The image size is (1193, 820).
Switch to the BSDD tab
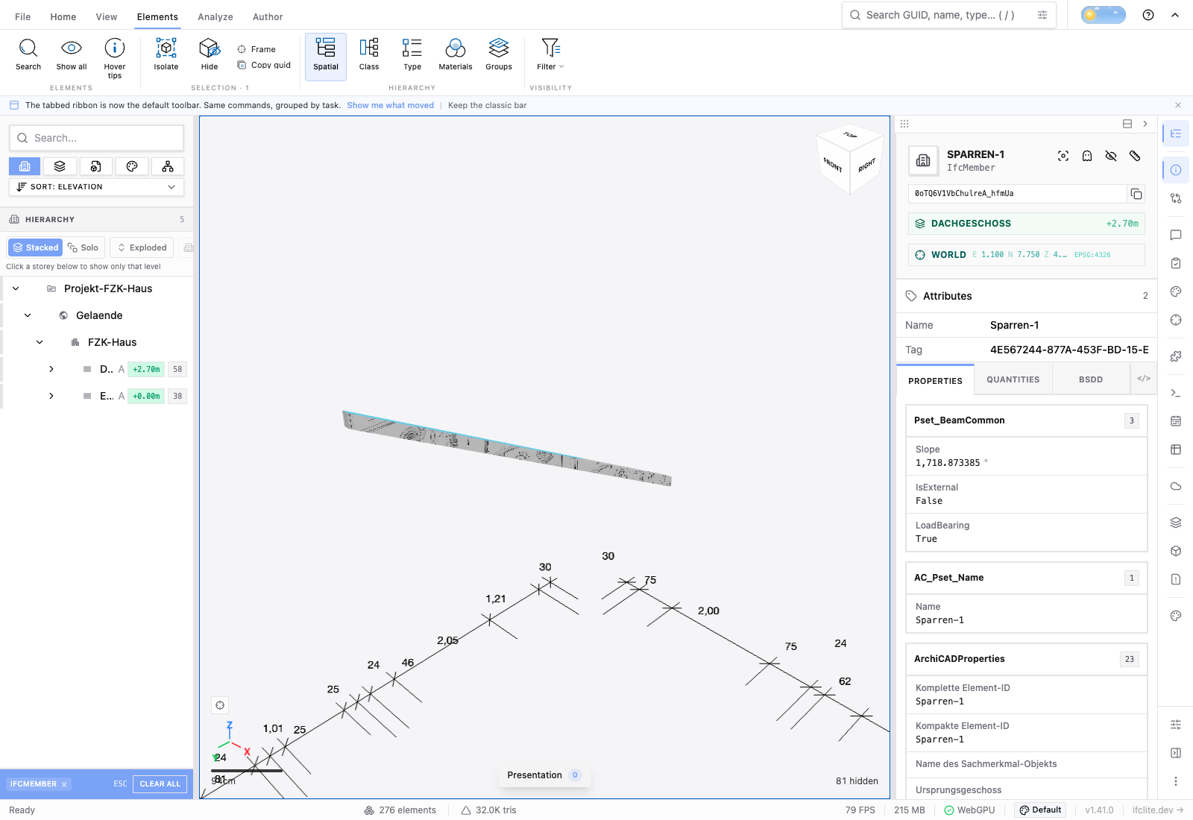pos(1091,379)
